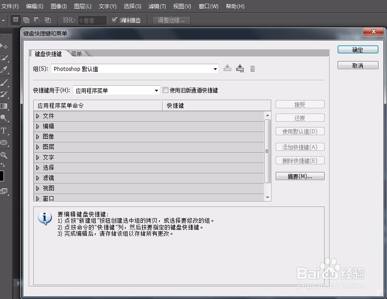387x299 pixels.
Task: Toggle the screen mode icon
Action: coord(4,191)
